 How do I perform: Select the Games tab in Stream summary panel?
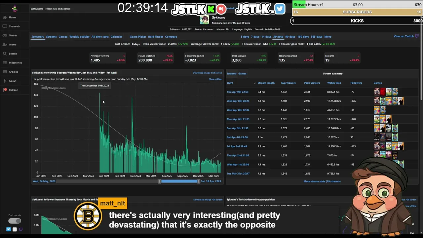(x=242, y=74)
